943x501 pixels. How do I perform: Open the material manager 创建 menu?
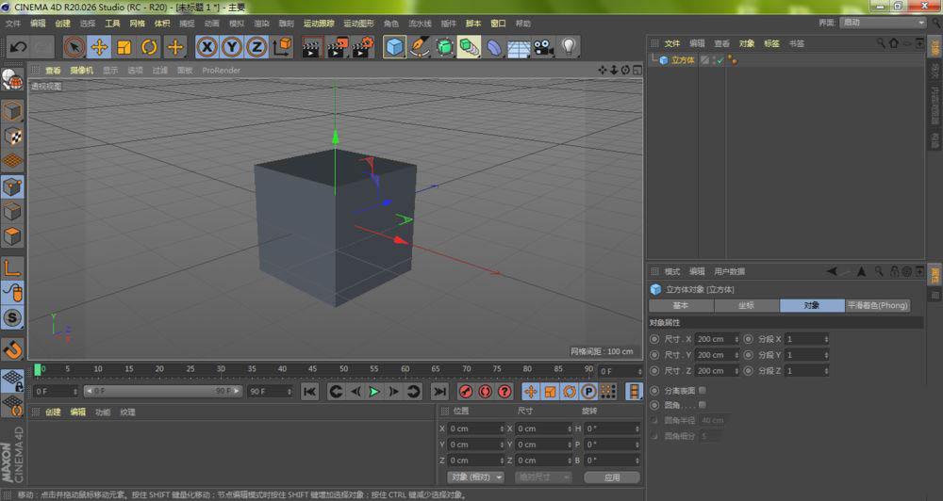pos(53,412)
